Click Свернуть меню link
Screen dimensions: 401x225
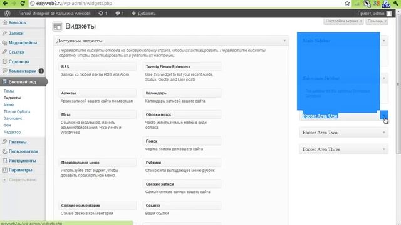click(23, 179)
